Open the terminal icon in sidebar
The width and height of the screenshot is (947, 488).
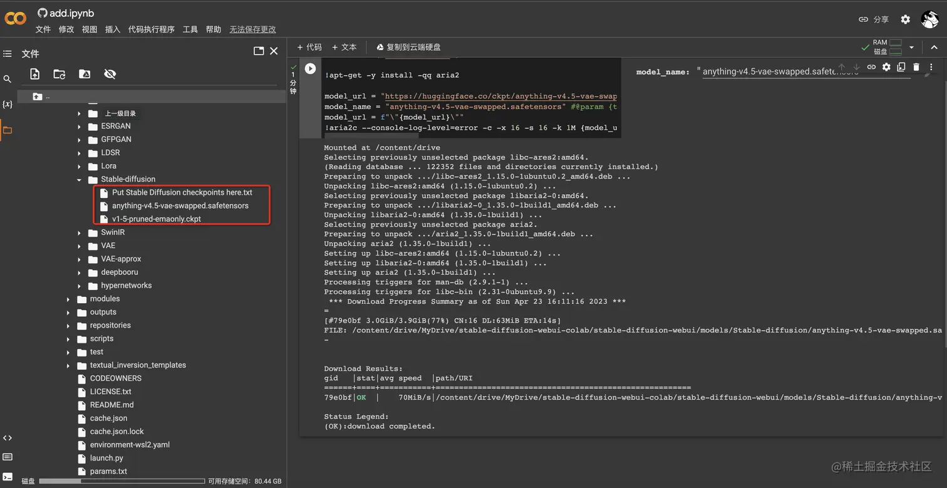pyautogui.click(x=8, y=477)
